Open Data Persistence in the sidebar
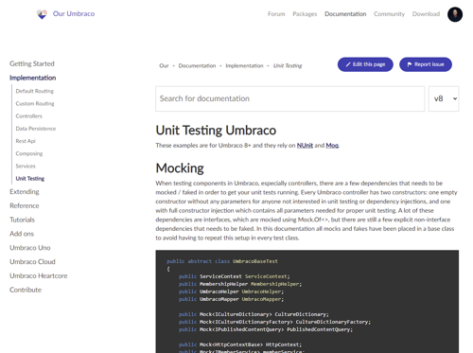 (x=36, y=129)
